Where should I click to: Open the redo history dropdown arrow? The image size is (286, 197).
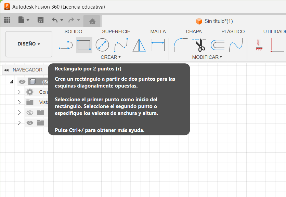[x=78, y=20]
